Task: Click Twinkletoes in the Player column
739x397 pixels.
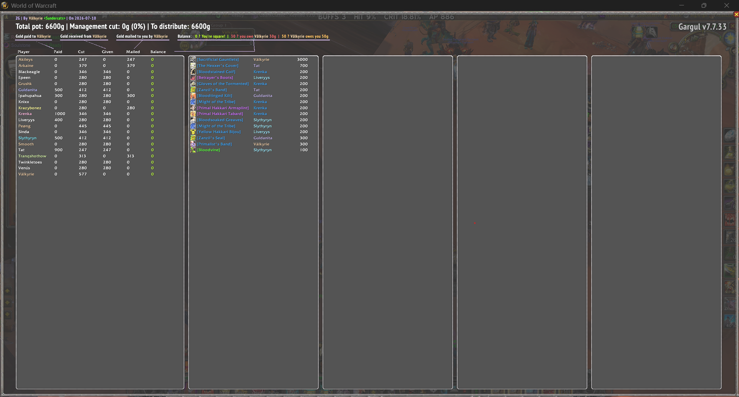Action: point(30,162)
